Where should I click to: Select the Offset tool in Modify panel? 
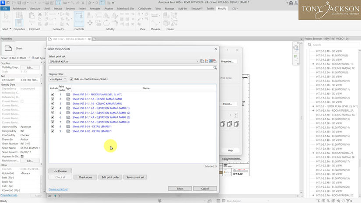98,15
